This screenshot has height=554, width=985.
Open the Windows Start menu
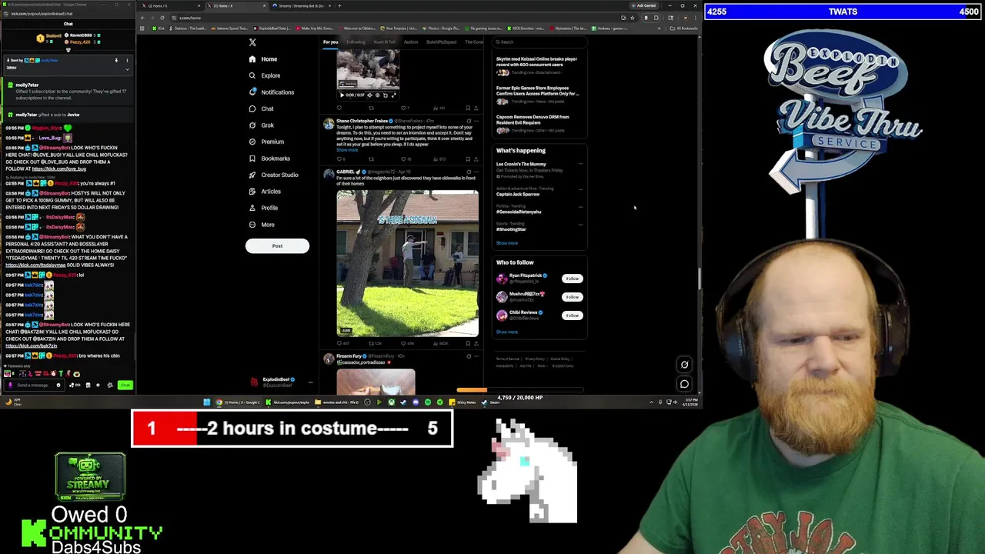[x=207, y=402]
